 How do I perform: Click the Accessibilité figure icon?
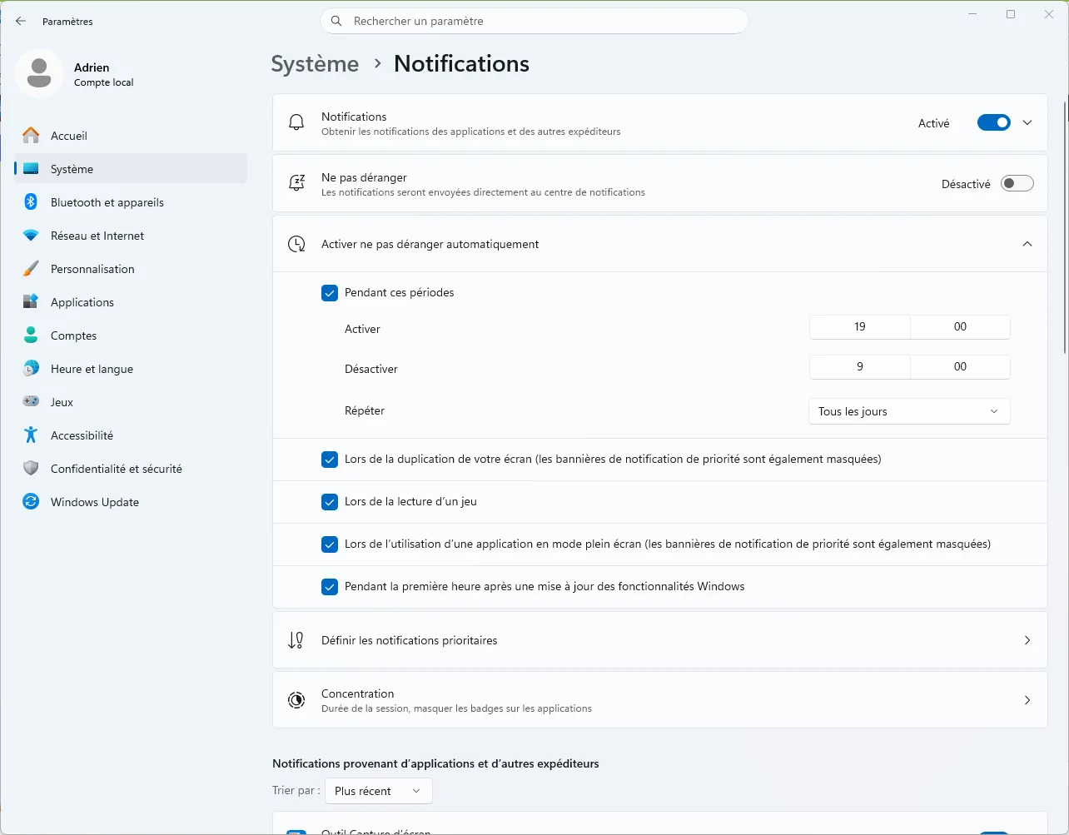point(31,435)
